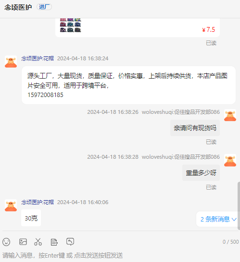Screen dimensions: 240x262
Task: Click the 念顷医护 chat title
Action: [18, 7]
